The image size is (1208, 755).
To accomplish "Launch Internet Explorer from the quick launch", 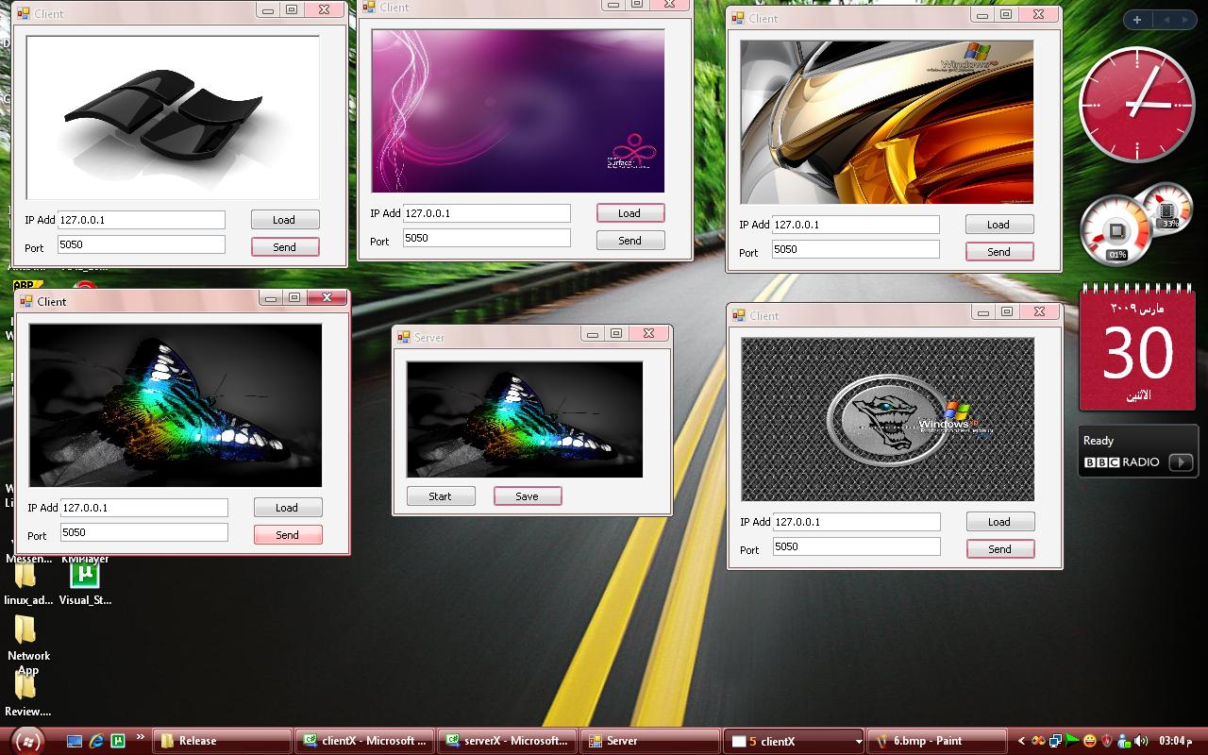I will (96, 741).
